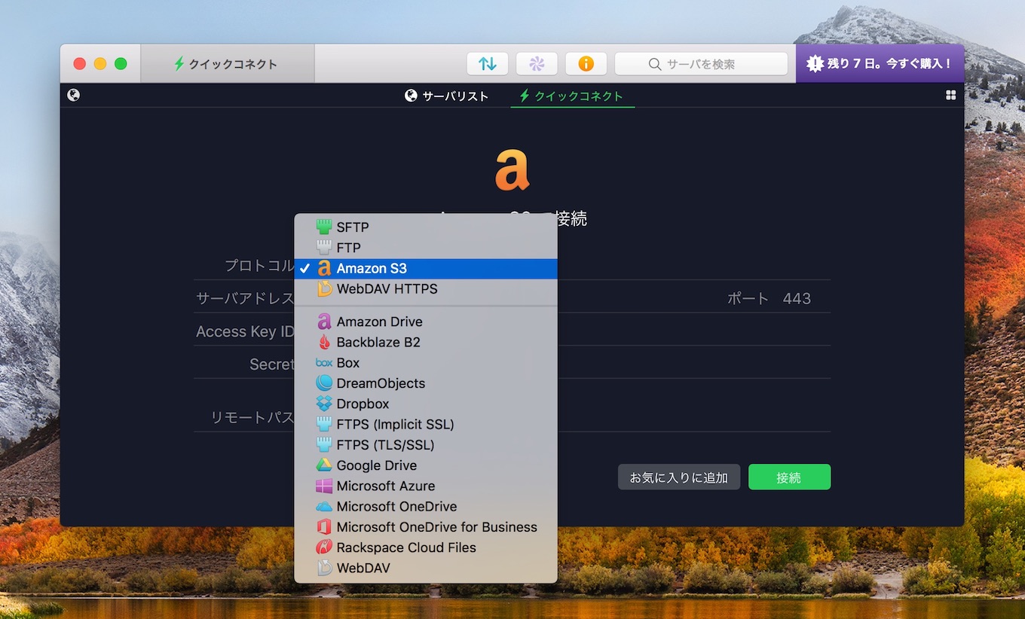
Task: Select the Dropbox protocol icon
Action: (x=324, y=404)
